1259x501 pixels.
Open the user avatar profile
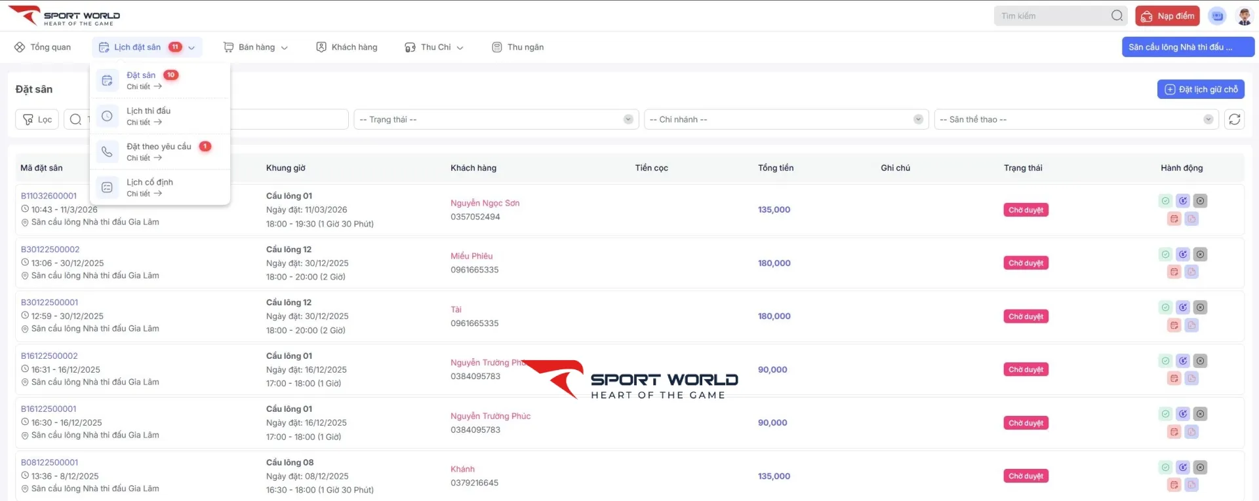[1244, 16]
